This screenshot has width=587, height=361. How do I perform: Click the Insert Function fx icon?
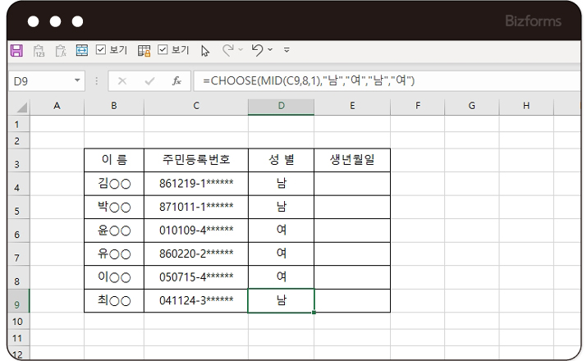coord(177,80)
